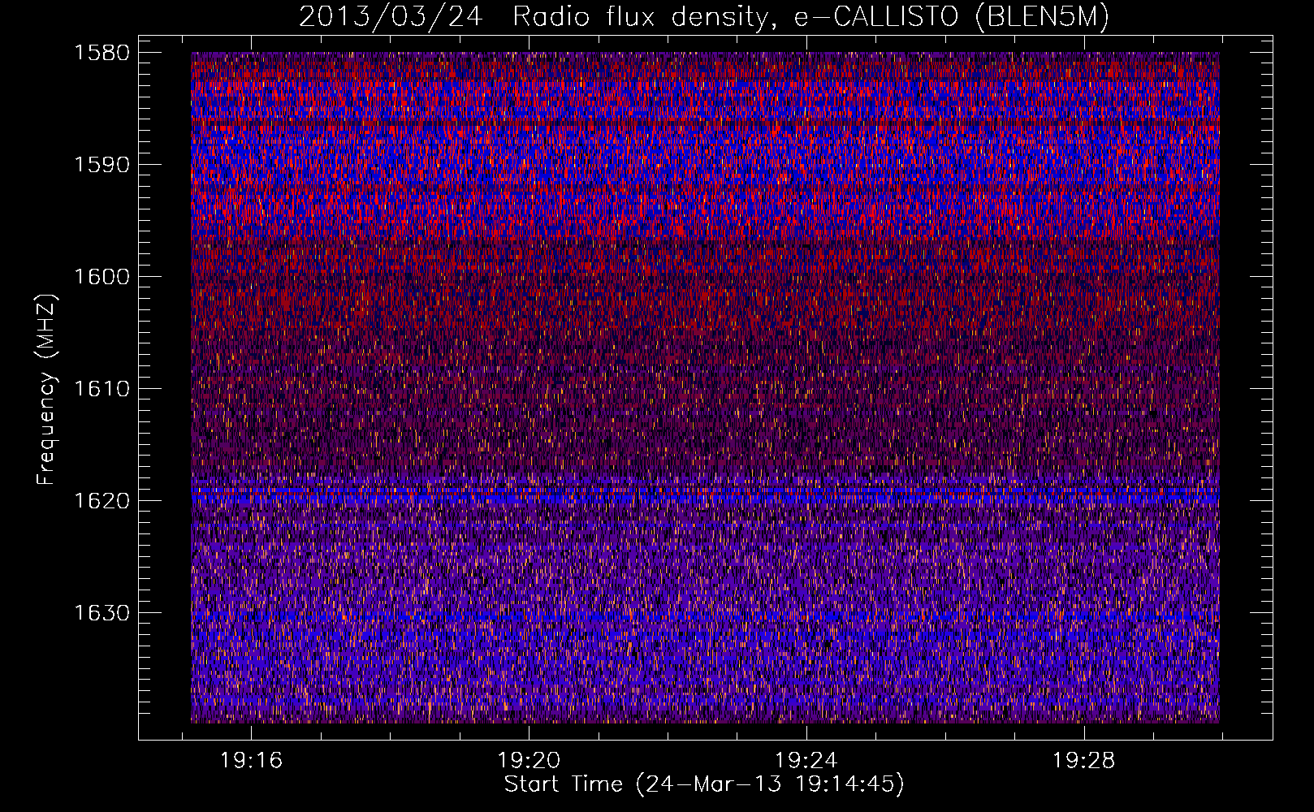Click the "Start Time (24-Mar-13 19:14:45)" label
Image resolution: width=1314 pixels, height=812 pixels.
pyautogui.click(x=704, y=784)
